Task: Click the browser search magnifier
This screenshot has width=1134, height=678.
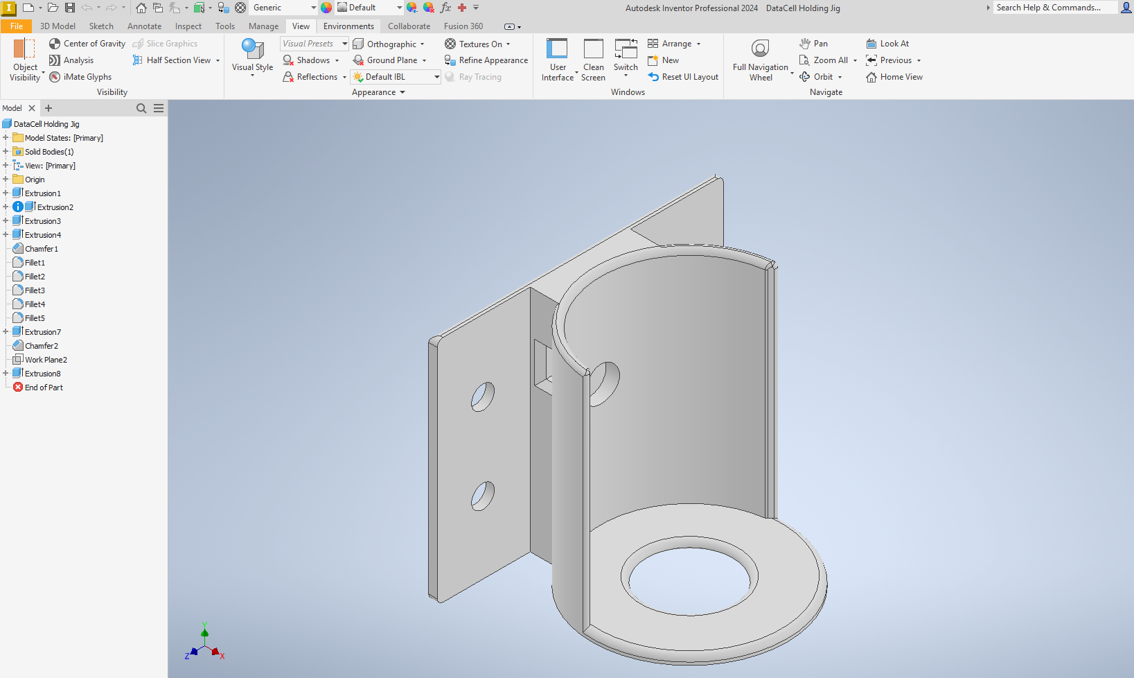Action: point(141,108)
